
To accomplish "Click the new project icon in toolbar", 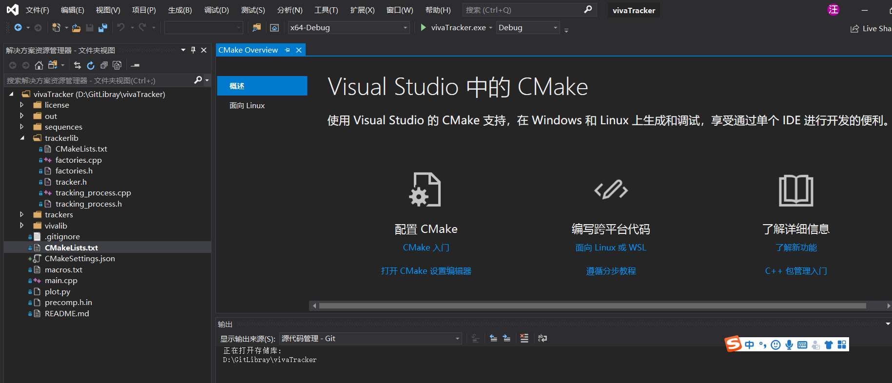I will [57, 28].
